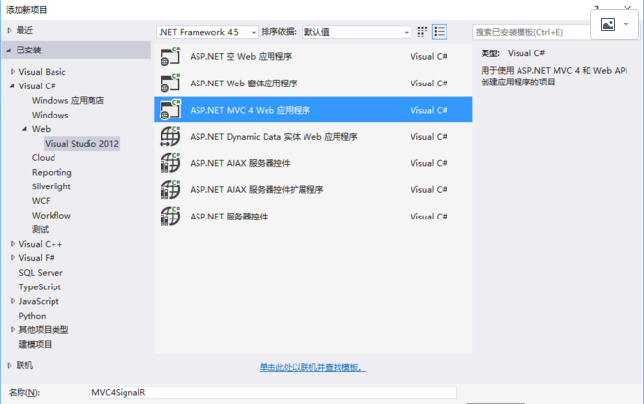Collapse the 已安装 section
Viewport: 644px width, 404px height.
click(9, 50)
